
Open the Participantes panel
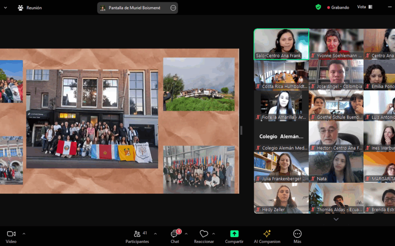137,236
